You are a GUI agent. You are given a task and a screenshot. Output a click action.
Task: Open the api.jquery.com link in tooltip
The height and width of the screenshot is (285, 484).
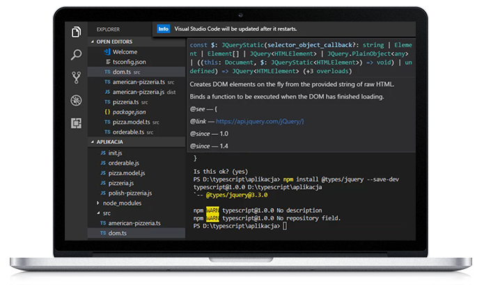pyautogui.click(x=260, y=122)
